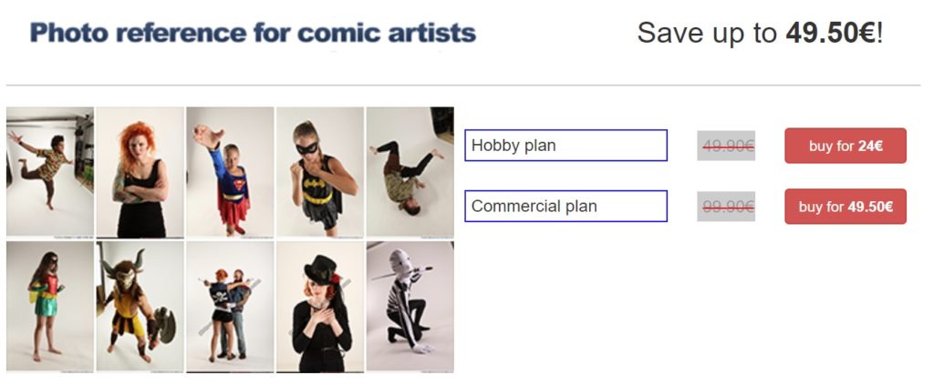
Task: Click the struck-through 99.90€ price
Action: pos(726,207)
